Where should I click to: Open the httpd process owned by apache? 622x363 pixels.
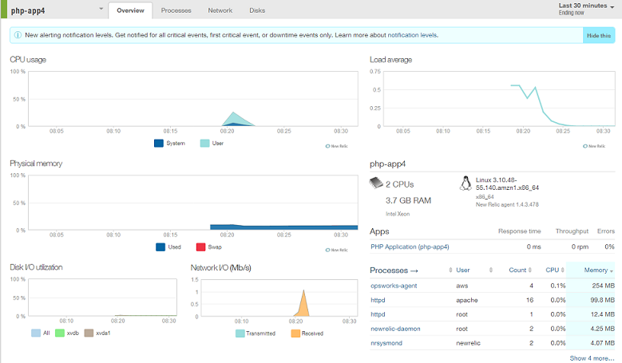tap(378, 300)
